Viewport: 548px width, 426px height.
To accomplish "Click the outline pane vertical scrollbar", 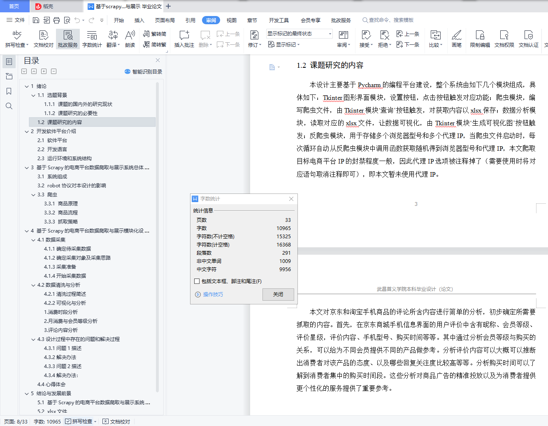I will pyautogui.click(x=158, y=237).
